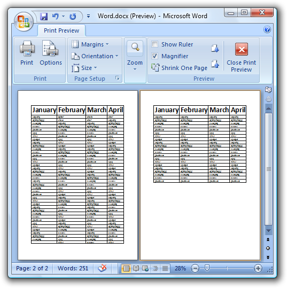
Task: Maximize the Word window
Action: point(244,12)
